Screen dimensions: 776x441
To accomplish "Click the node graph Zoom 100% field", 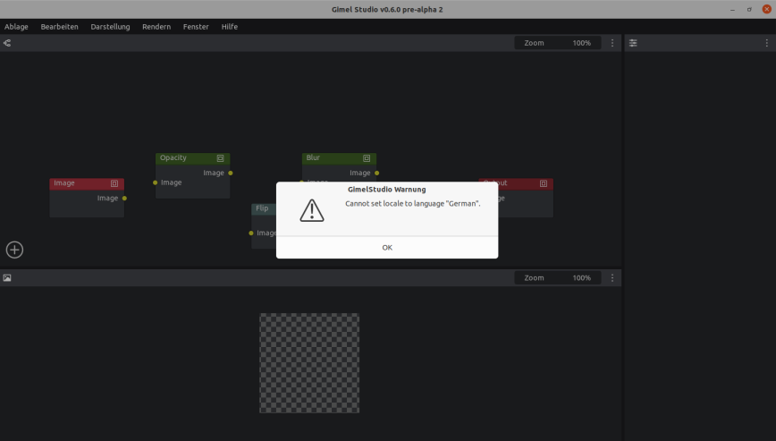I will tap(558, 43).
